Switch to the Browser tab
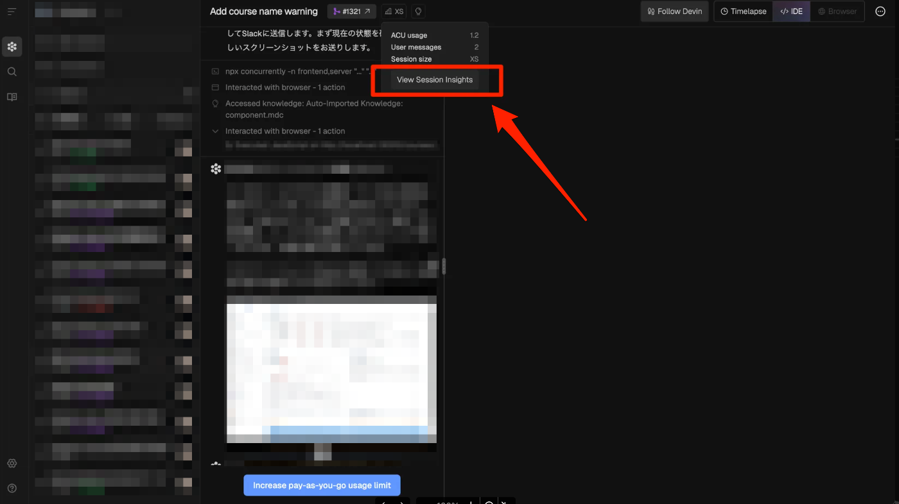899x504 pixels. [x=837, y=12]
